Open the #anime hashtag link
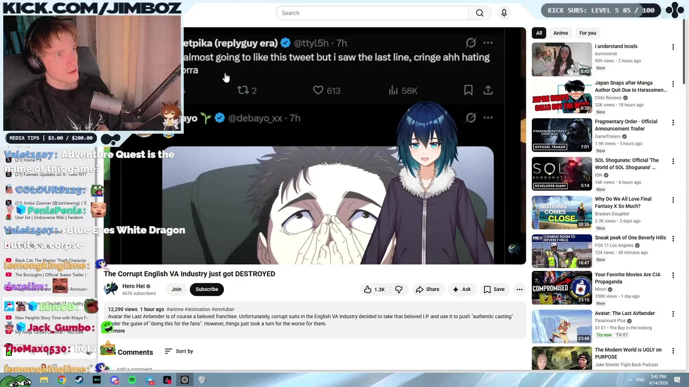The height and width of the screenshot is (387, 689). click(175, 310)
